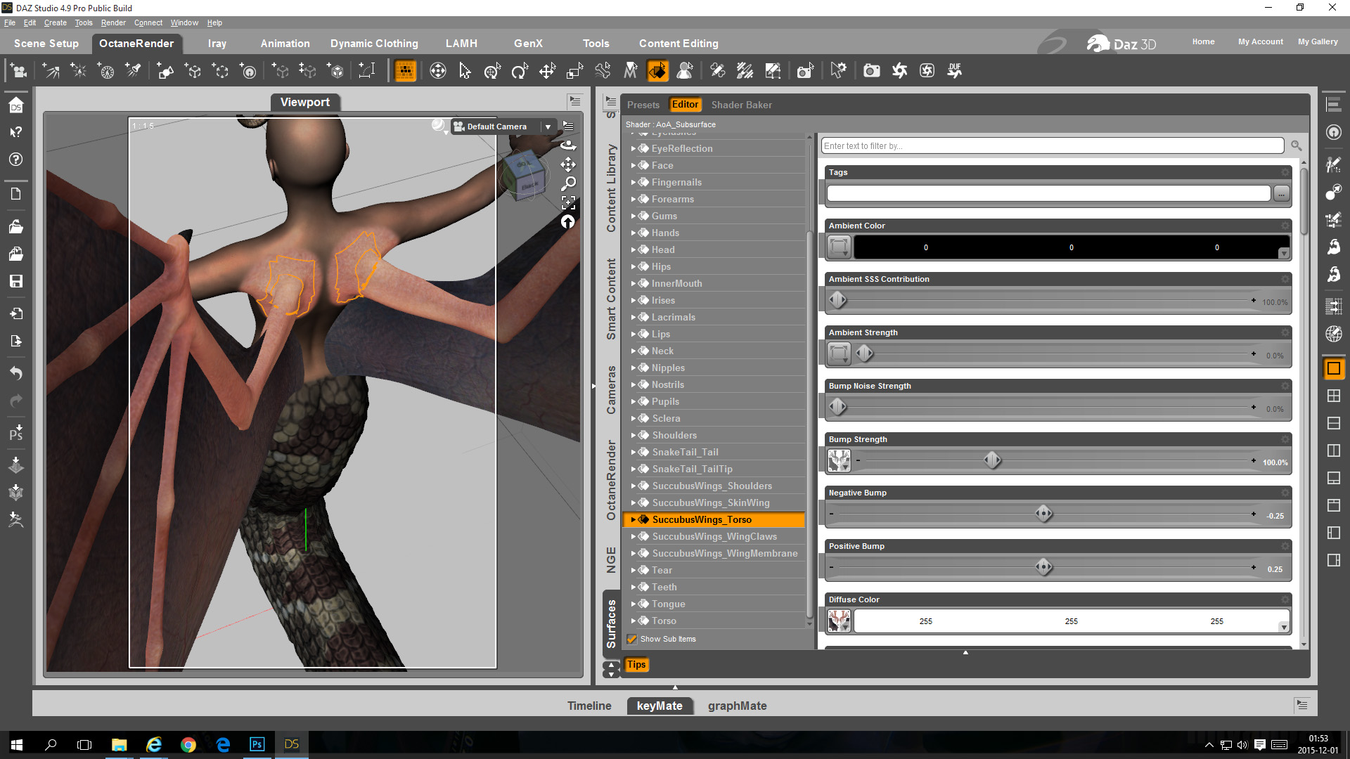This screenshot has width=1350, height=759.
Task: Click the Tags browse ellipsis button
Action: (1282, 193)
